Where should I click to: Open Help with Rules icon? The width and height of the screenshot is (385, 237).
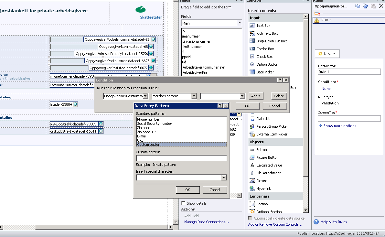(316, 222)
